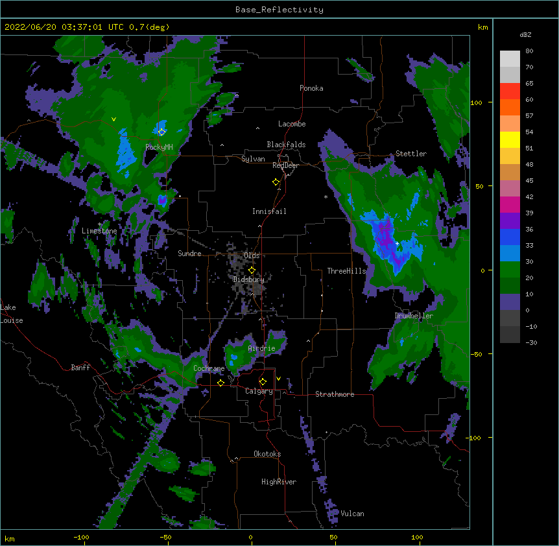Select the Strathmore label
Screen dimensions: 559x546
coord(335,394)
